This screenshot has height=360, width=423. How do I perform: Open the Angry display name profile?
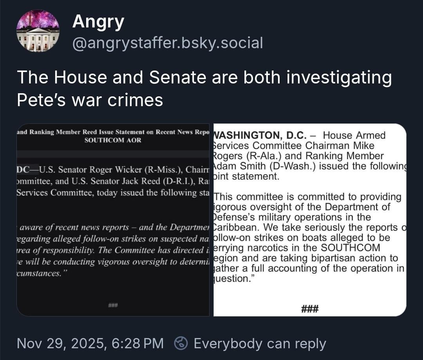pos(98,21)
